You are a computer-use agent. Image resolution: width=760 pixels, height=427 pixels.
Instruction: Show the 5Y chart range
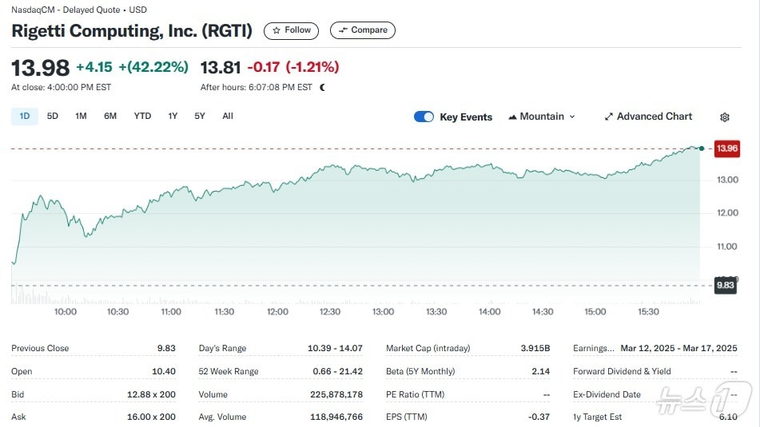[x=200, y=116]
